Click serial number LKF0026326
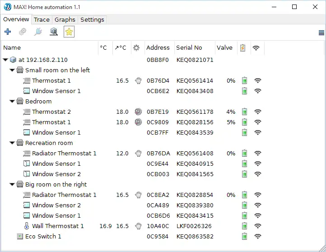 click(194, 226)
